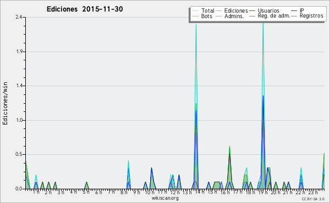Click the '14 h' x-axis label
Viewport: 330px width, 203px height.
200,192
